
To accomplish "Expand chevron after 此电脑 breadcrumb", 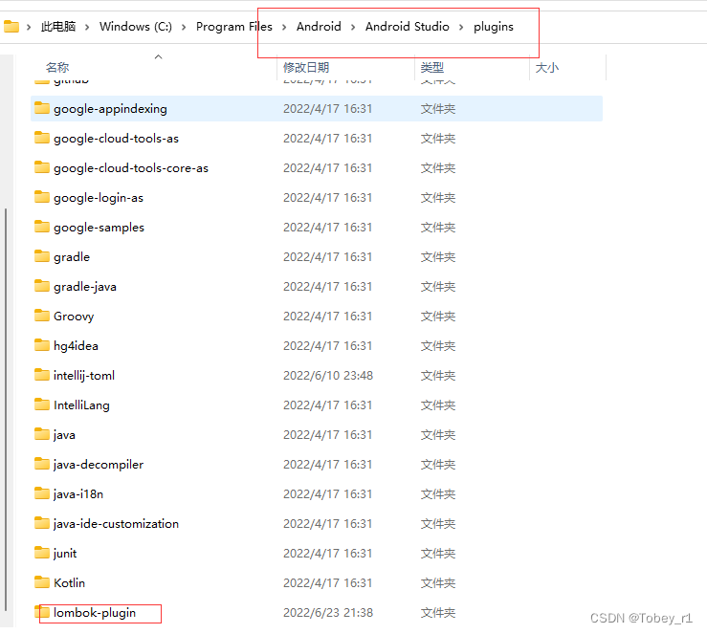I will tap(87, 27).
